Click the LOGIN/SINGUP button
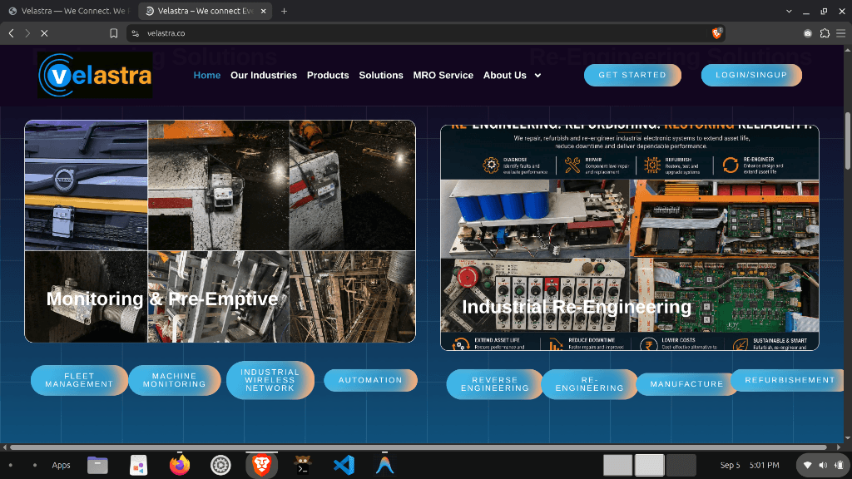Screen dimensions: 852x479 point(751,75)
